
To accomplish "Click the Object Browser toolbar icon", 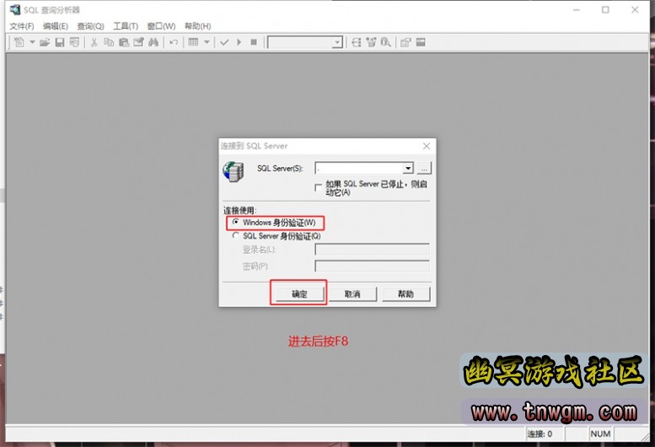I will click(371, 42).
